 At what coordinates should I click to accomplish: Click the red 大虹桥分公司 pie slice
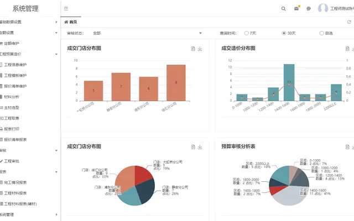(142, 175)
